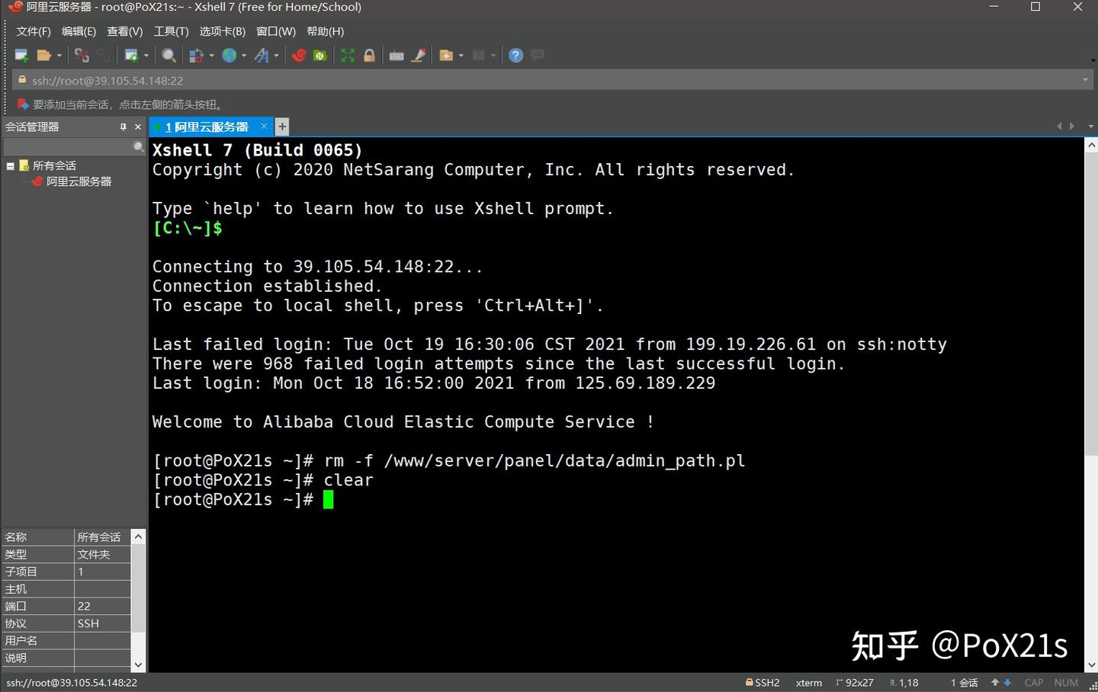Open the Help question mark icon
The height and width of the screenshot is (692, 1098).
click(515, 56)
